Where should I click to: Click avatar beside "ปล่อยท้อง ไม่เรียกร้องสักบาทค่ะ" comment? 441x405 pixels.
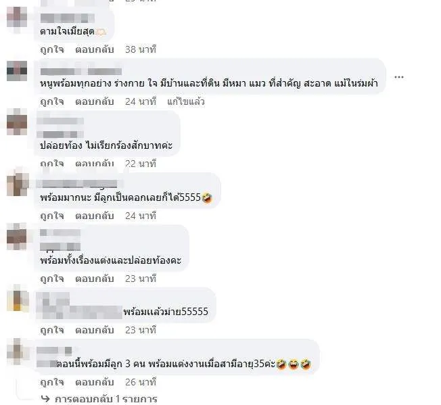17,122
